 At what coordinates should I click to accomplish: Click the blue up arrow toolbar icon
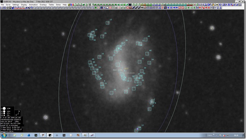pos(168,8)
